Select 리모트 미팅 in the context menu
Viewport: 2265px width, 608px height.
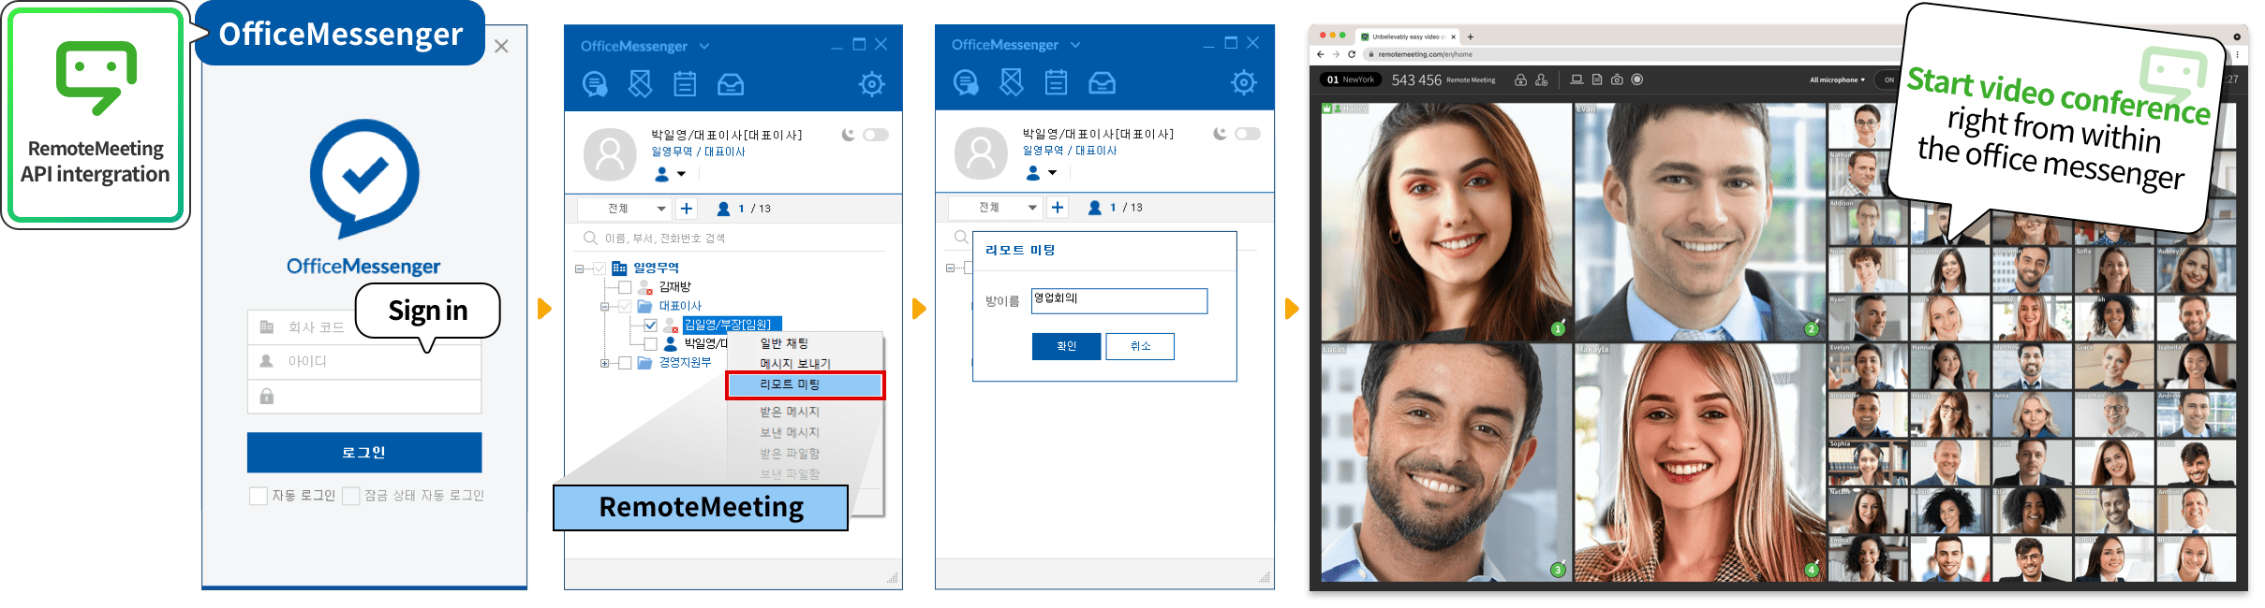click(805, 384)
